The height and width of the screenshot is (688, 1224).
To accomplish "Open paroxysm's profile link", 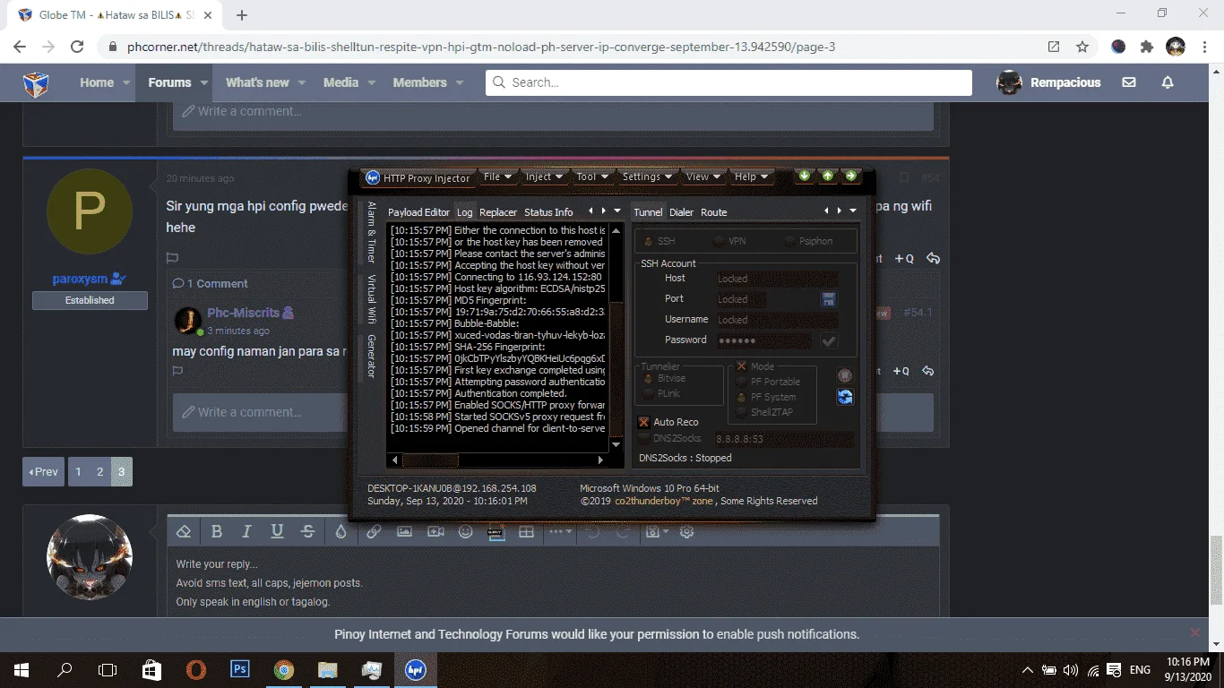I will tap(82, 279).
